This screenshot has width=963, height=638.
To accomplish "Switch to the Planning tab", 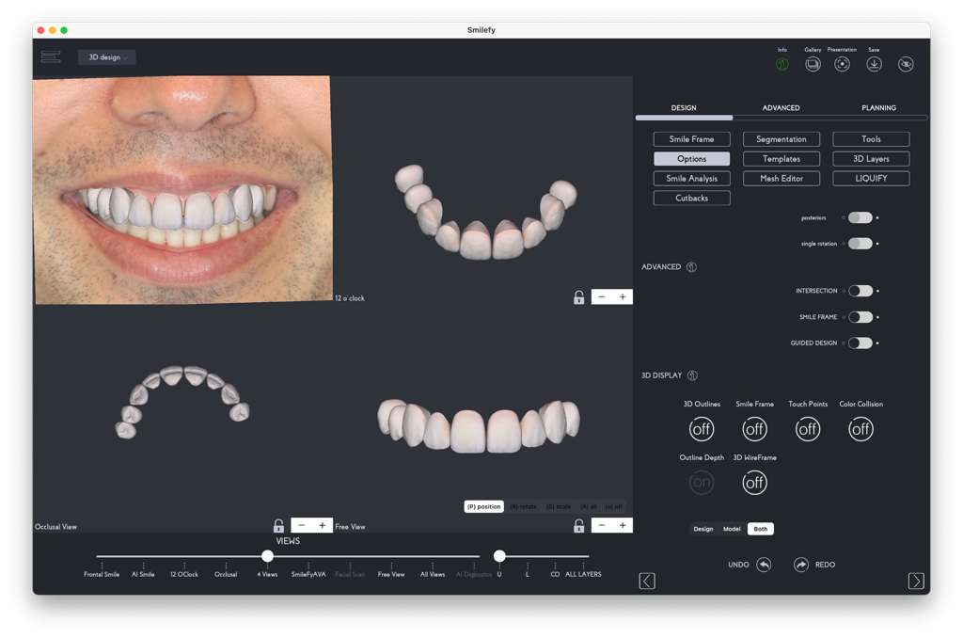I will click(878, 108).
